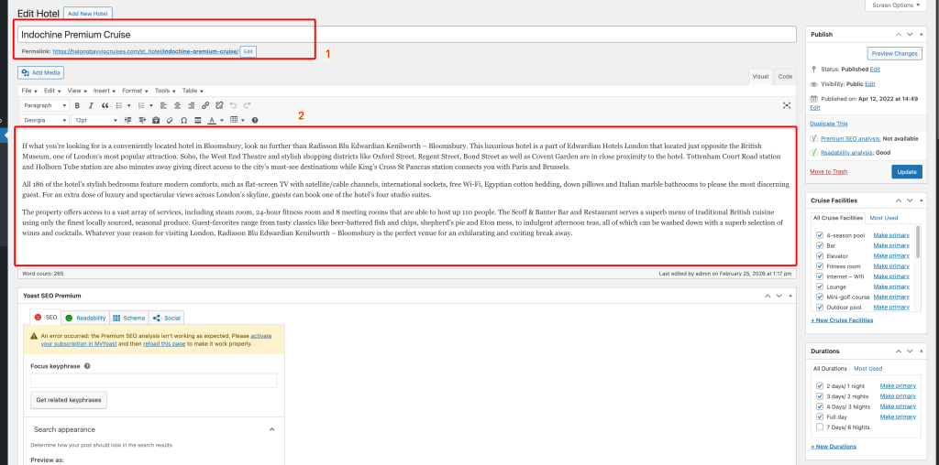Open the text color picker arrow
Viewport: 939px width, 465px height.
click(221, 120)
